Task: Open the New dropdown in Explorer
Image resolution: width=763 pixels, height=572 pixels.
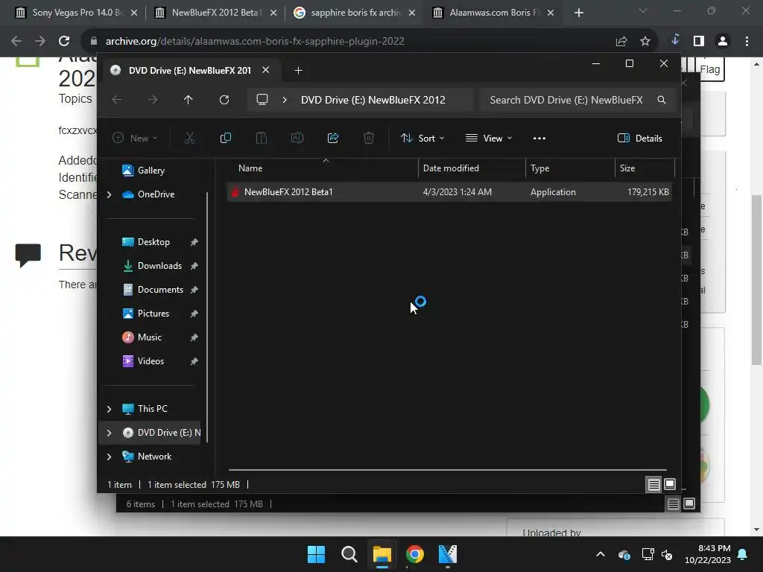Action: pyautogui.click(x=135, y=138)
